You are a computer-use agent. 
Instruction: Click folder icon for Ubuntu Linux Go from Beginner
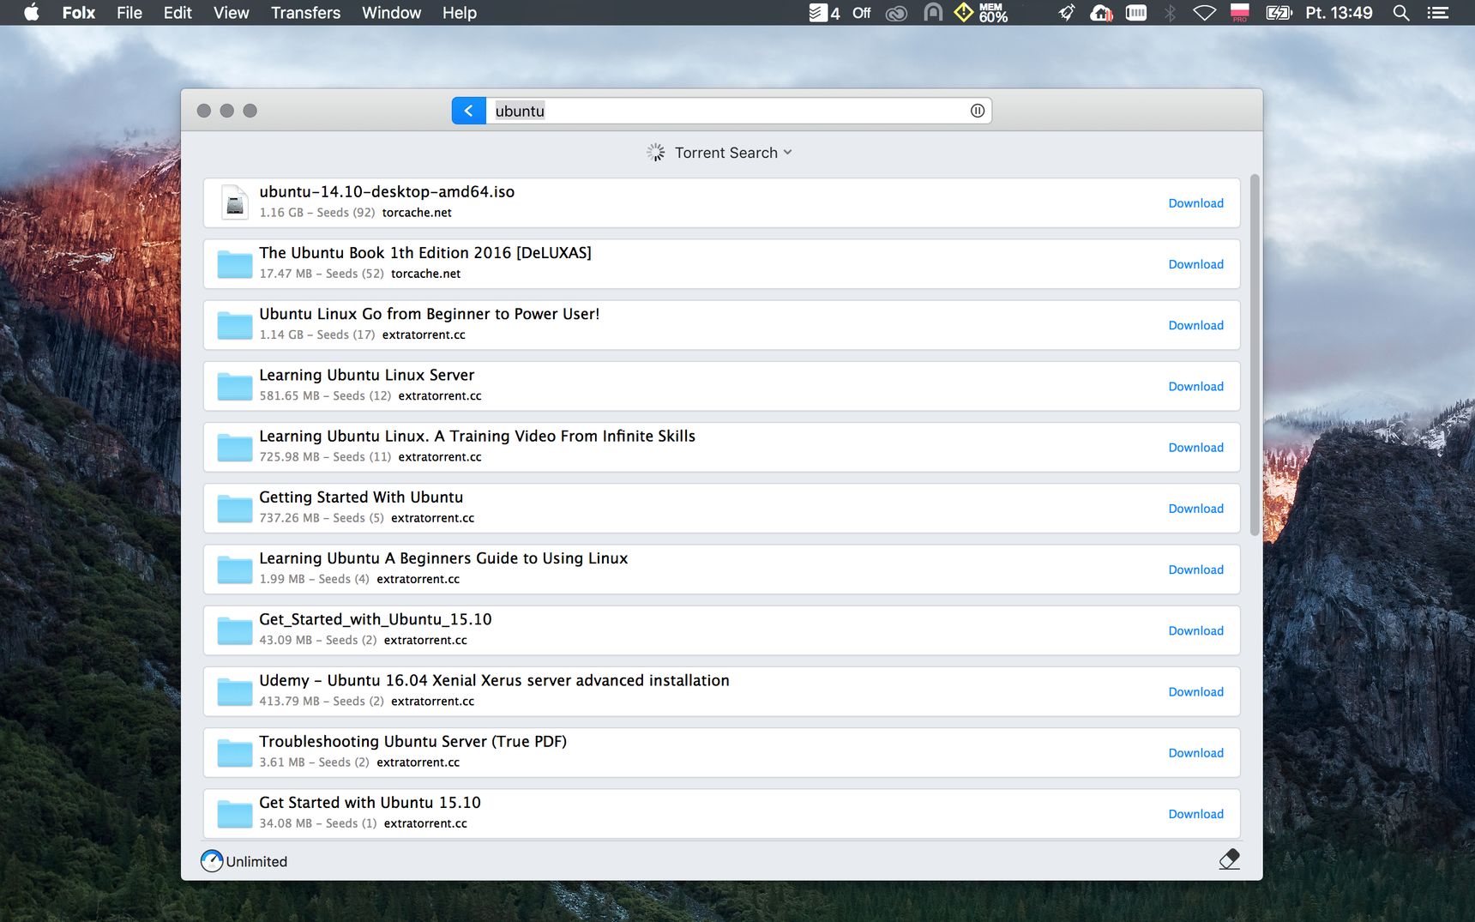[x=235, y=325]
